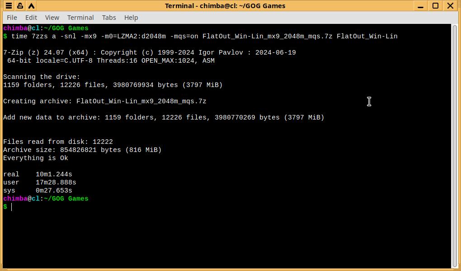
Task: Maximize the Terminal window
Action: (x=435, y=5)
